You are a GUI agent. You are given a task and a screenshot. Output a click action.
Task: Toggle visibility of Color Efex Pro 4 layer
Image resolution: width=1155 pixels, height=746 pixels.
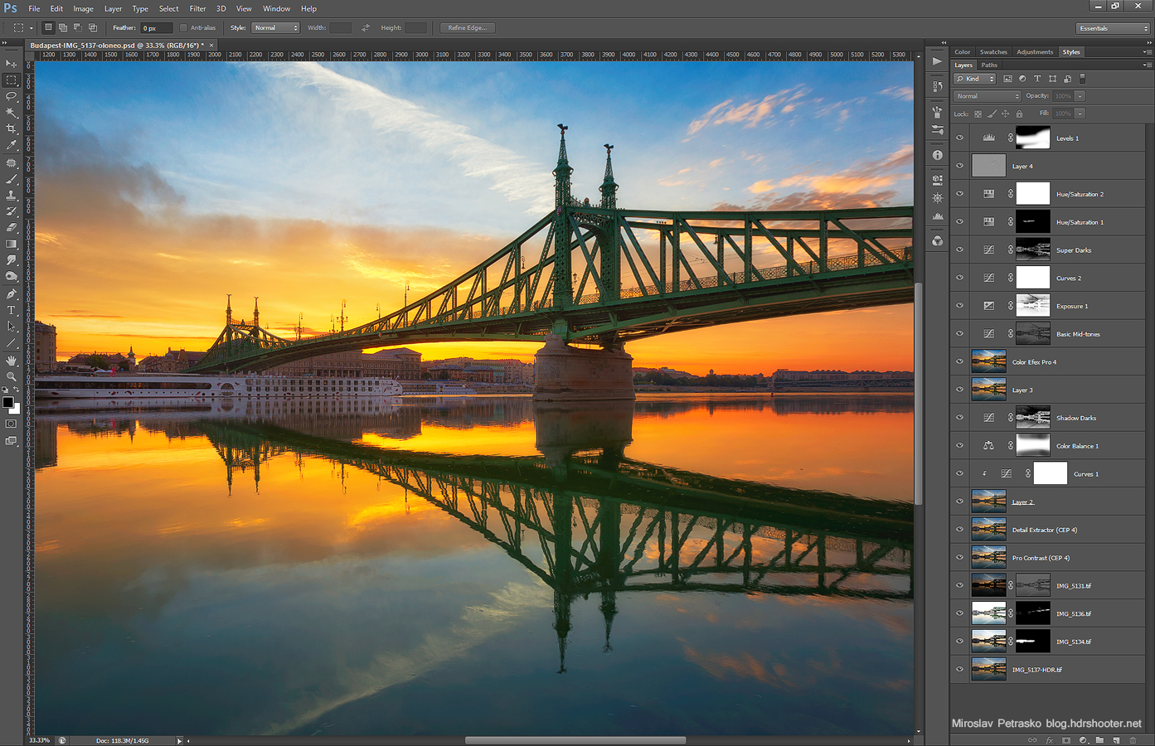point(959,362)
